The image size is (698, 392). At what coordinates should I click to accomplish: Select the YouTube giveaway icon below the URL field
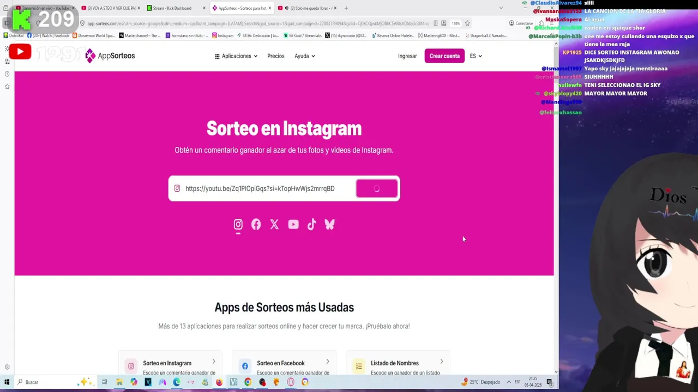point(293,224)
